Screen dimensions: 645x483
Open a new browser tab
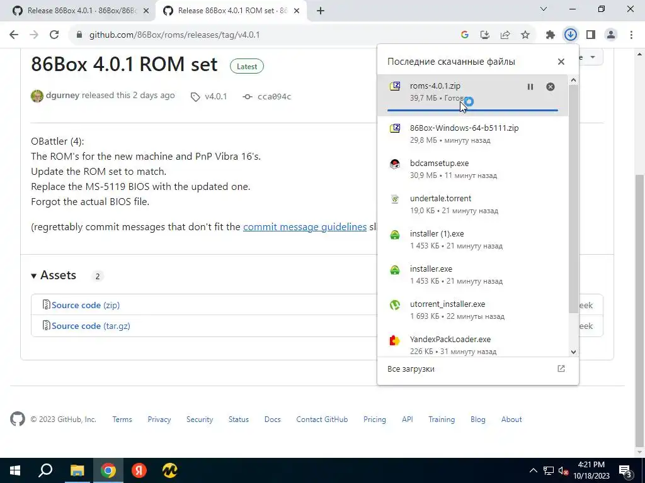coord(321,11)
